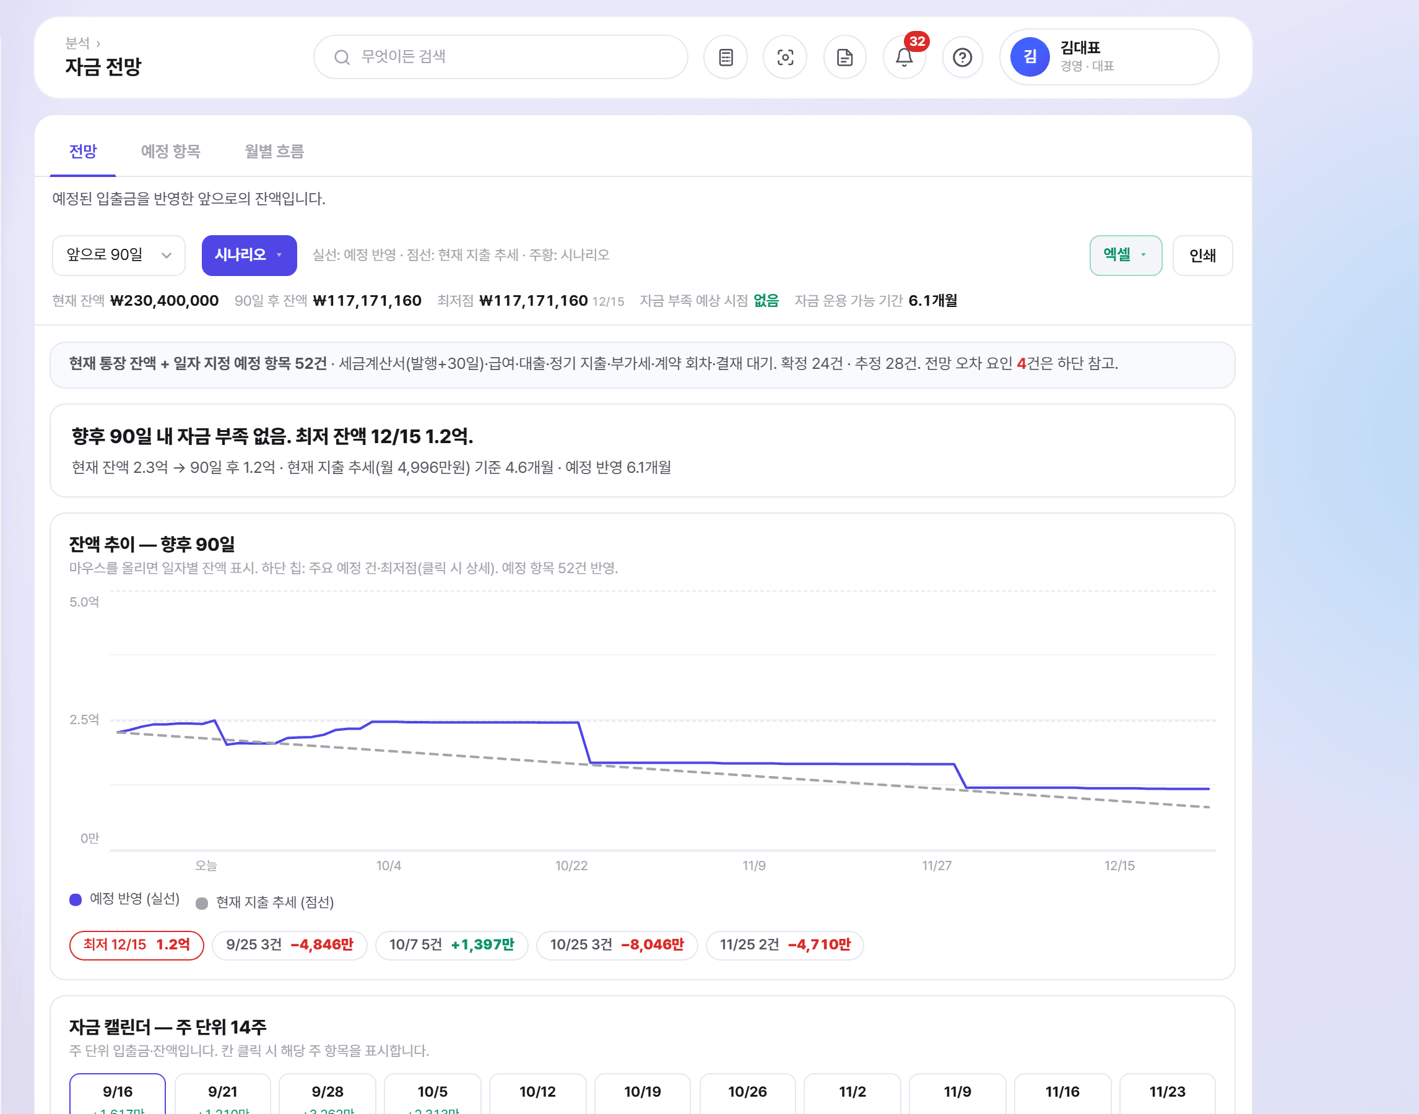The width and height of the screenshot is (1419, 1114).
Task: Click the red 4 in 전망 오차 요인
Action: [1022, 363]
